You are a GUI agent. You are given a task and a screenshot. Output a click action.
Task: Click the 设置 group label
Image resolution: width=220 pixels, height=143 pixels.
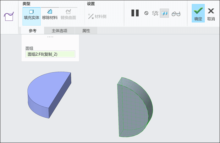tap(91, 4)
